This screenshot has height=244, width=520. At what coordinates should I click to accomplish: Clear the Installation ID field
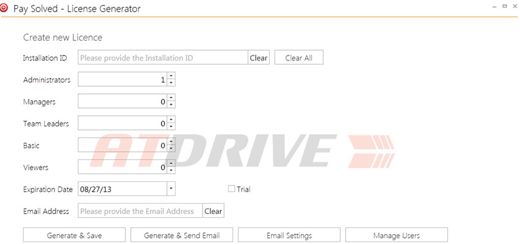coord(259,58)
